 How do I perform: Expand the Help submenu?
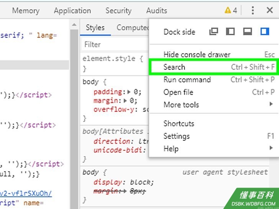pyautogui.click(x=213, y=149)
